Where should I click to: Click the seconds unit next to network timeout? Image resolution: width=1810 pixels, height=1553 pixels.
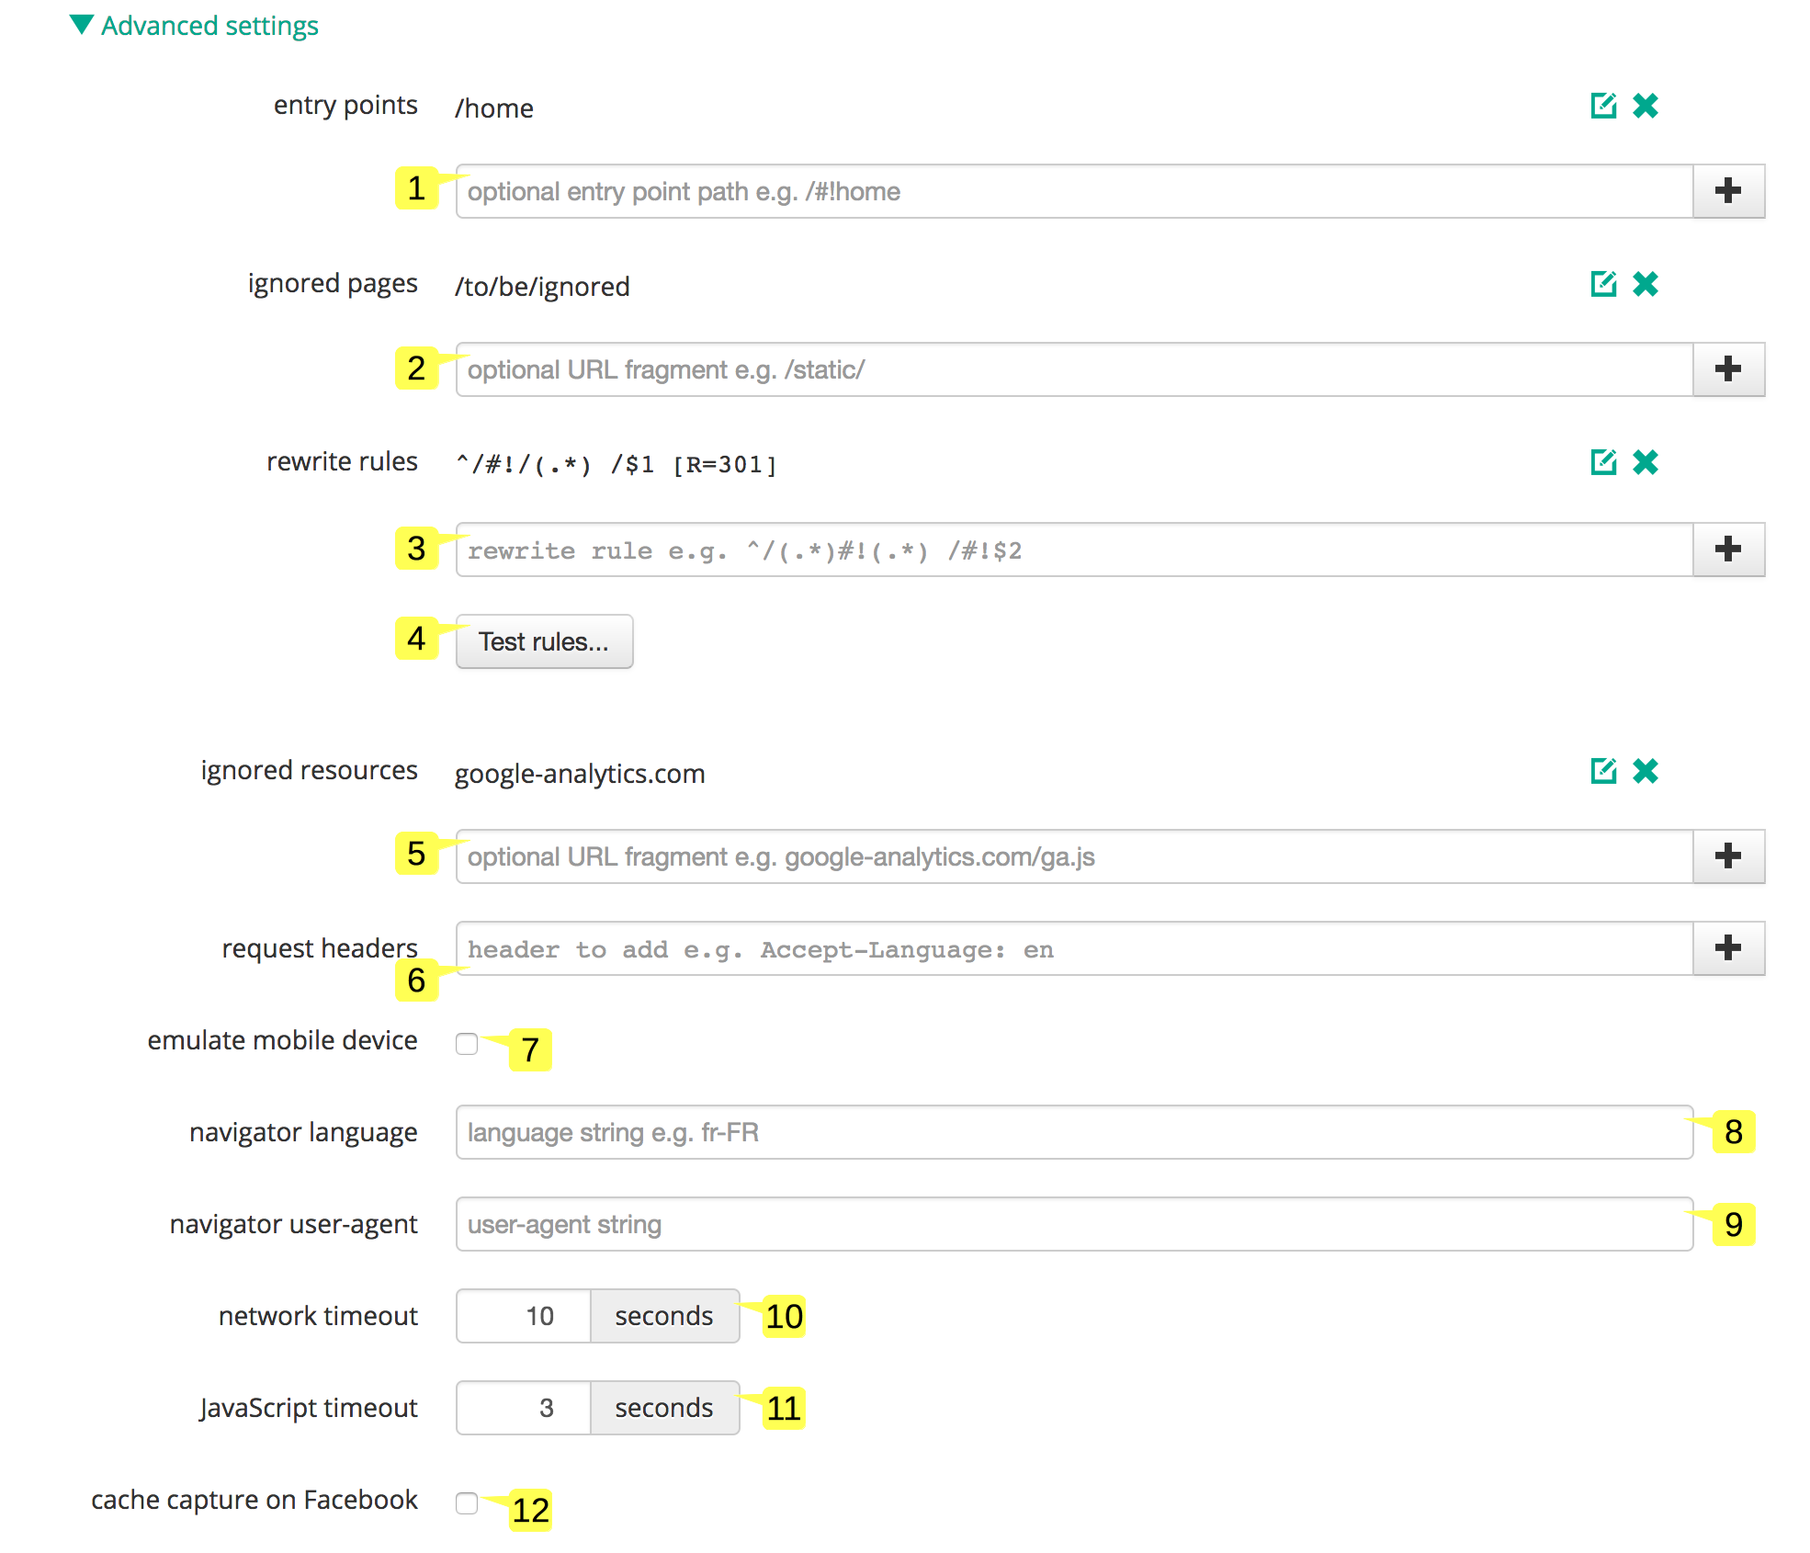click(x=664, y=1316)
